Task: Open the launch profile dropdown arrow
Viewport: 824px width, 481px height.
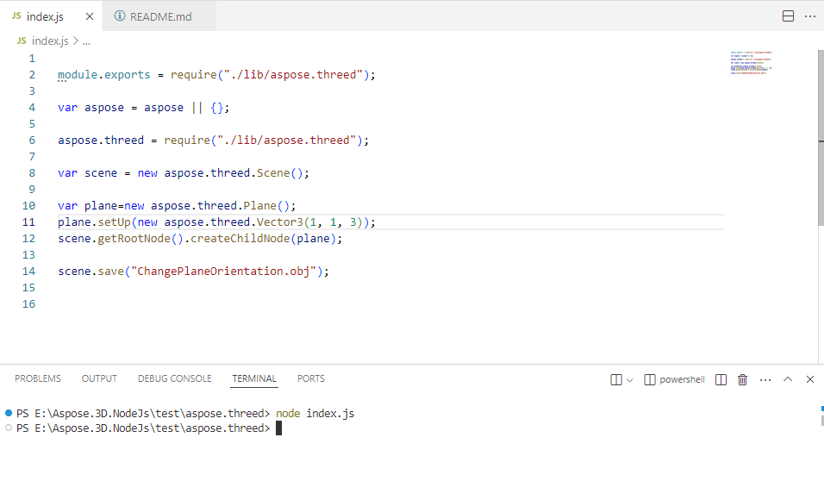Action: [x=629, y=379]
